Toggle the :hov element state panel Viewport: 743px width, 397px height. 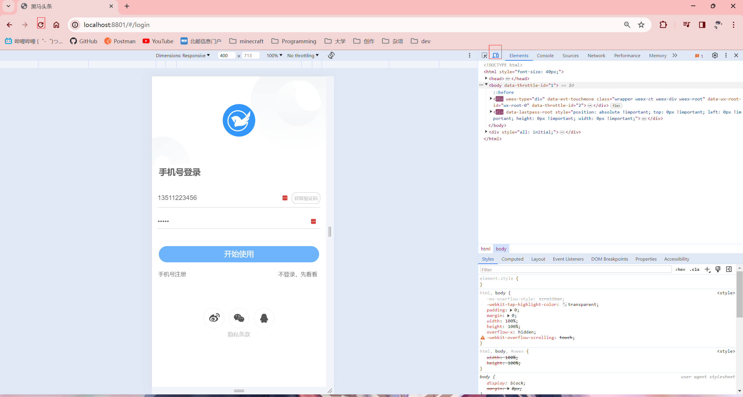point(680,269)
